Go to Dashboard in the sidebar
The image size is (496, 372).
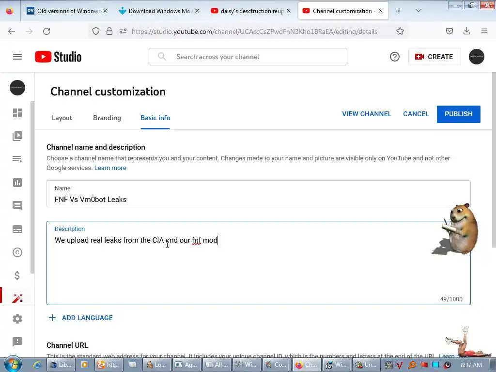[x=17, y=113]
